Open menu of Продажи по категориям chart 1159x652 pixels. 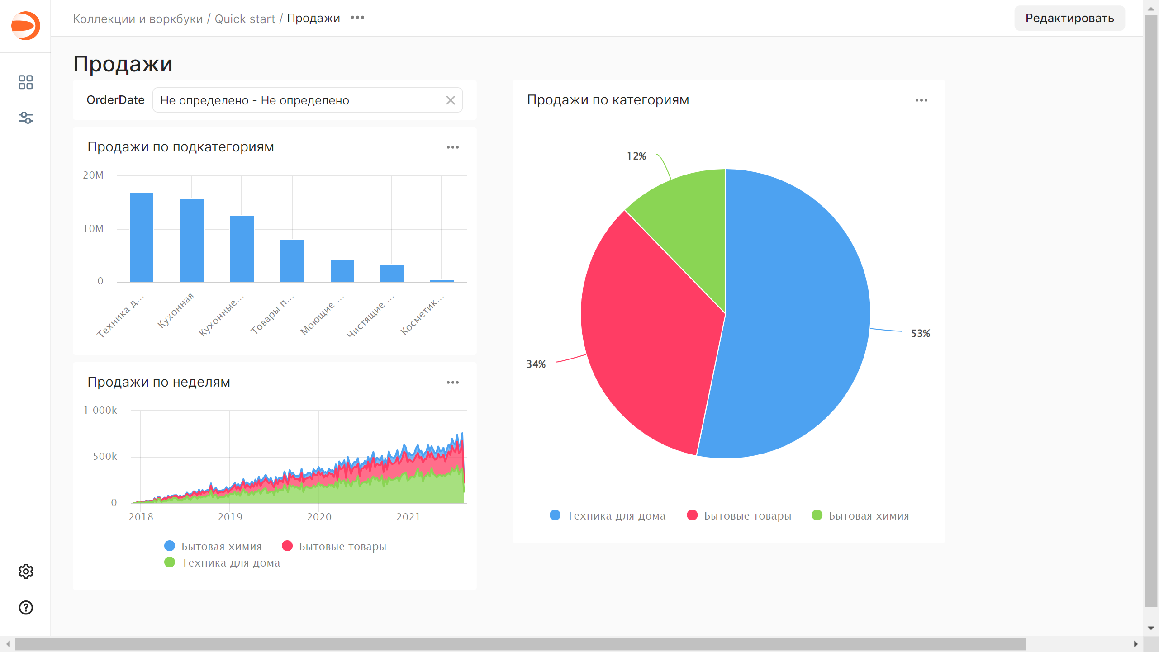pos(921,100)
